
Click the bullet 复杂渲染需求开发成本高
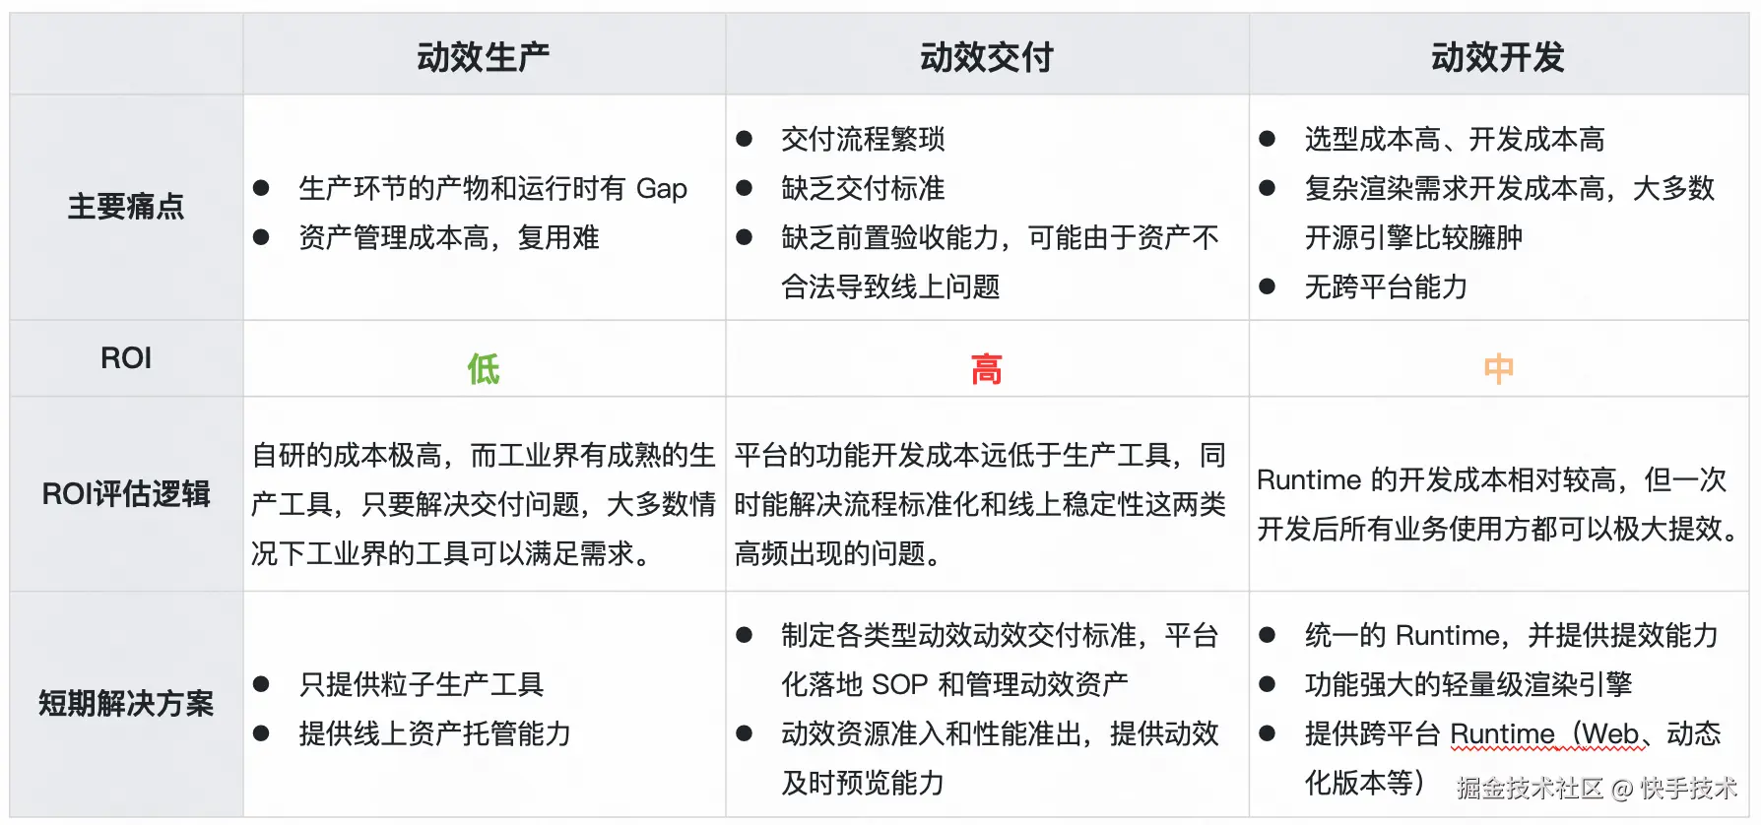tap(1509, 212)
